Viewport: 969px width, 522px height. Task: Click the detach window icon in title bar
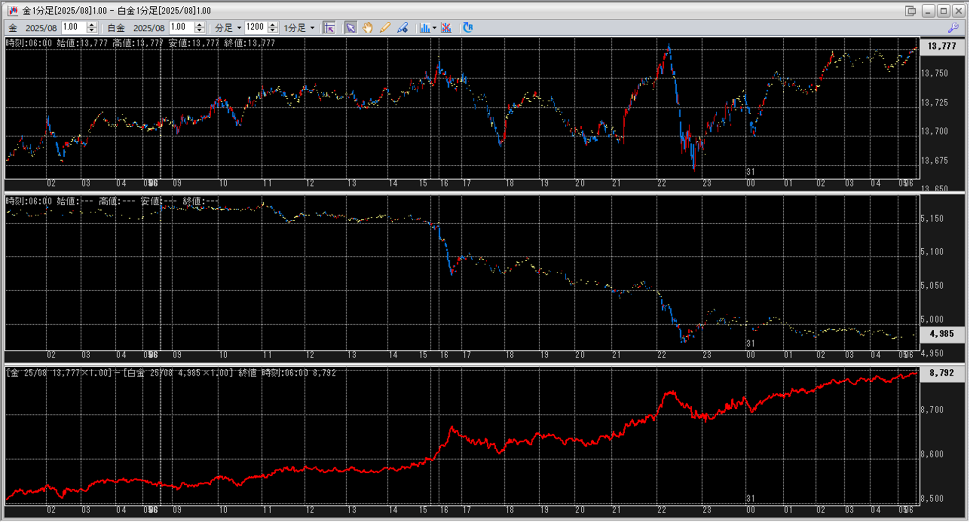coord(910,11)
